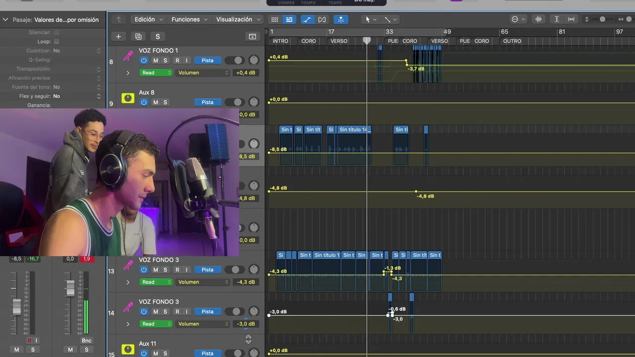
Task: Click the track height arrows below -3,0 dB
Action: point(249,339)
